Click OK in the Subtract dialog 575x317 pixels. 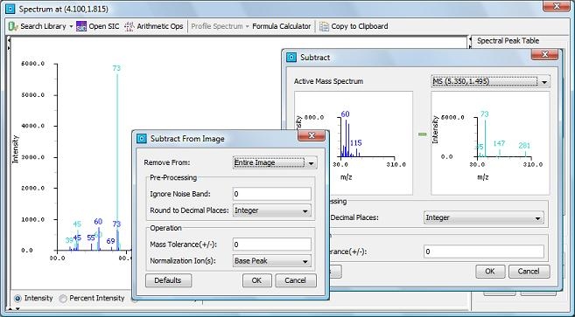(490, 272)
